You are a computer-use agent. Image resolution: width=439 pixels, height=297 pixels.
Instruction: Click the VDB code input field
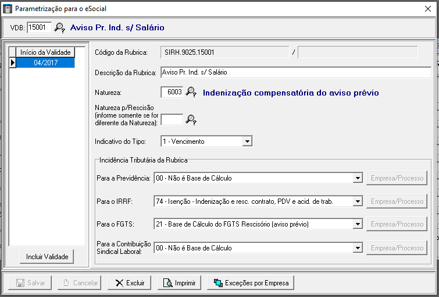tap(39, 27)
